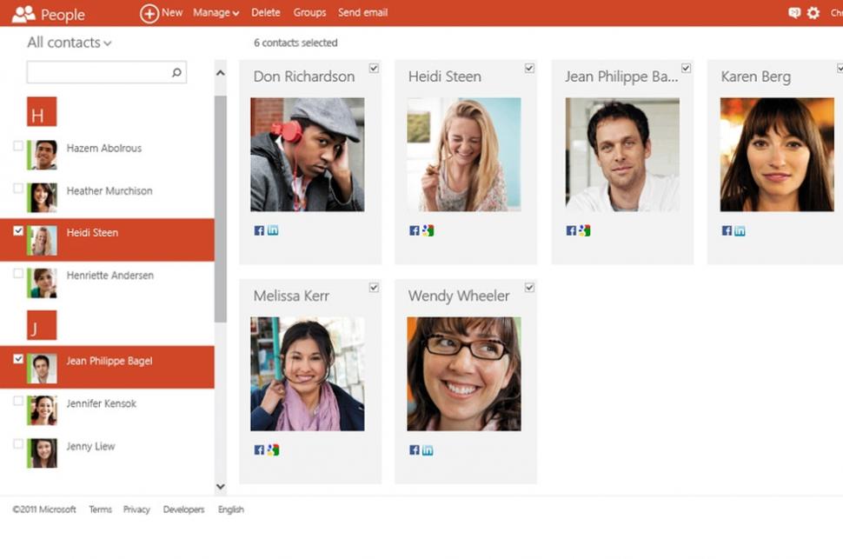Open the settings gear icon
Image resolution: width=843 pixels, height=559 pixels.
point(813,13)
